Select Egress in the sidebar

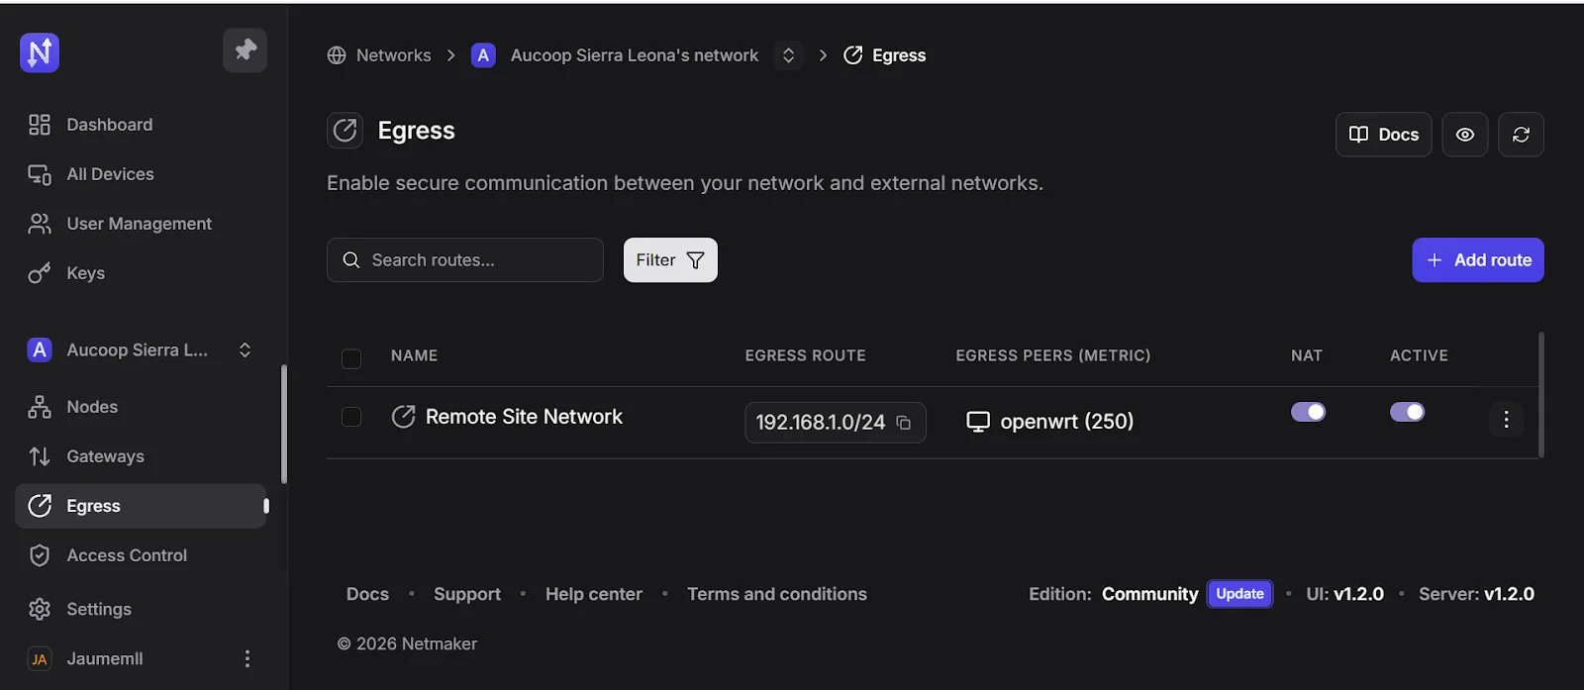(x=141, y=506)
